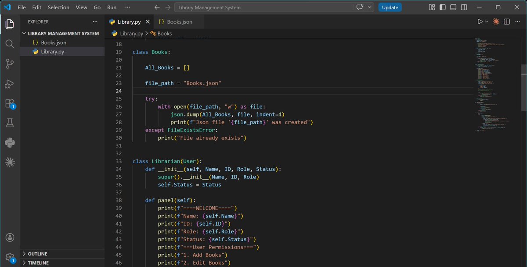This screenshot has width=527, height=267.
Task: Open the Manage gear menu
Action: 10,257
